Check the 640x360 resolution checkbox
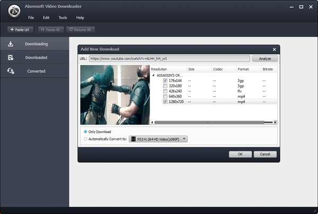The image size is (318, 214). [x=165, y=96]
